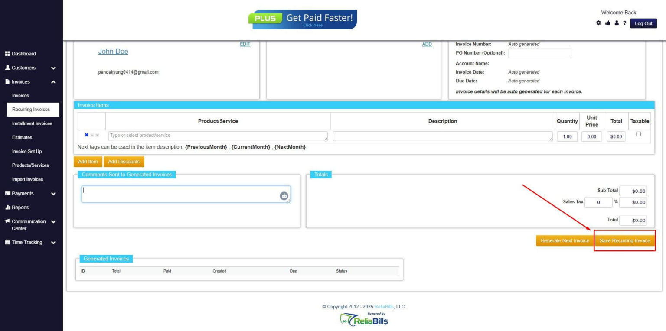666x331 pixels.
Task: Click the Time Tracking clock icon
Action: [7, 242]
